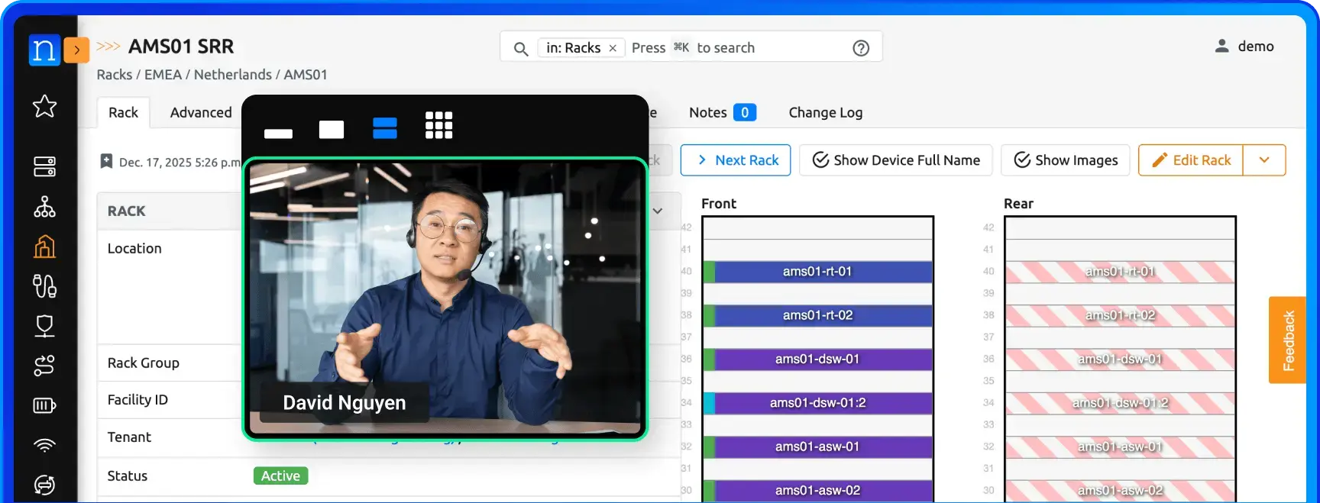Select ams01-dsw-01:2 in the Front elevation

click(x=817, y=403)
